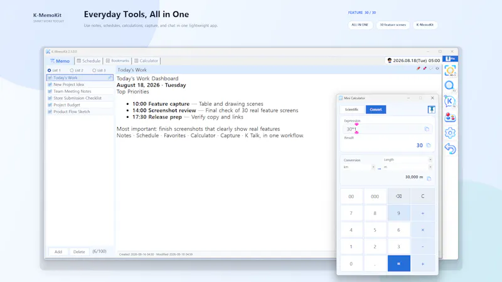Switch to the Memo tab
502x282 pixels.
click(x=60, y=61)
